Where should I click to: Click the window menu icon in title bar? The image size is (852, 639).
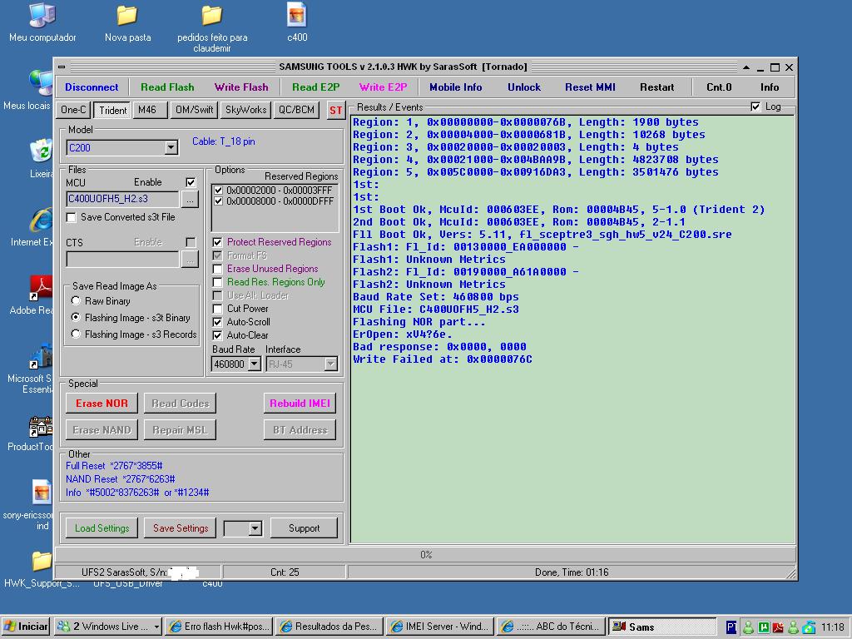point(62,67)
